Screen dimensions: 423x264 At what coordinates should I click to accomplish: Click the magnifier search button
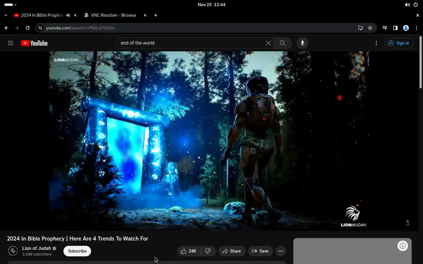click(283, 43)
